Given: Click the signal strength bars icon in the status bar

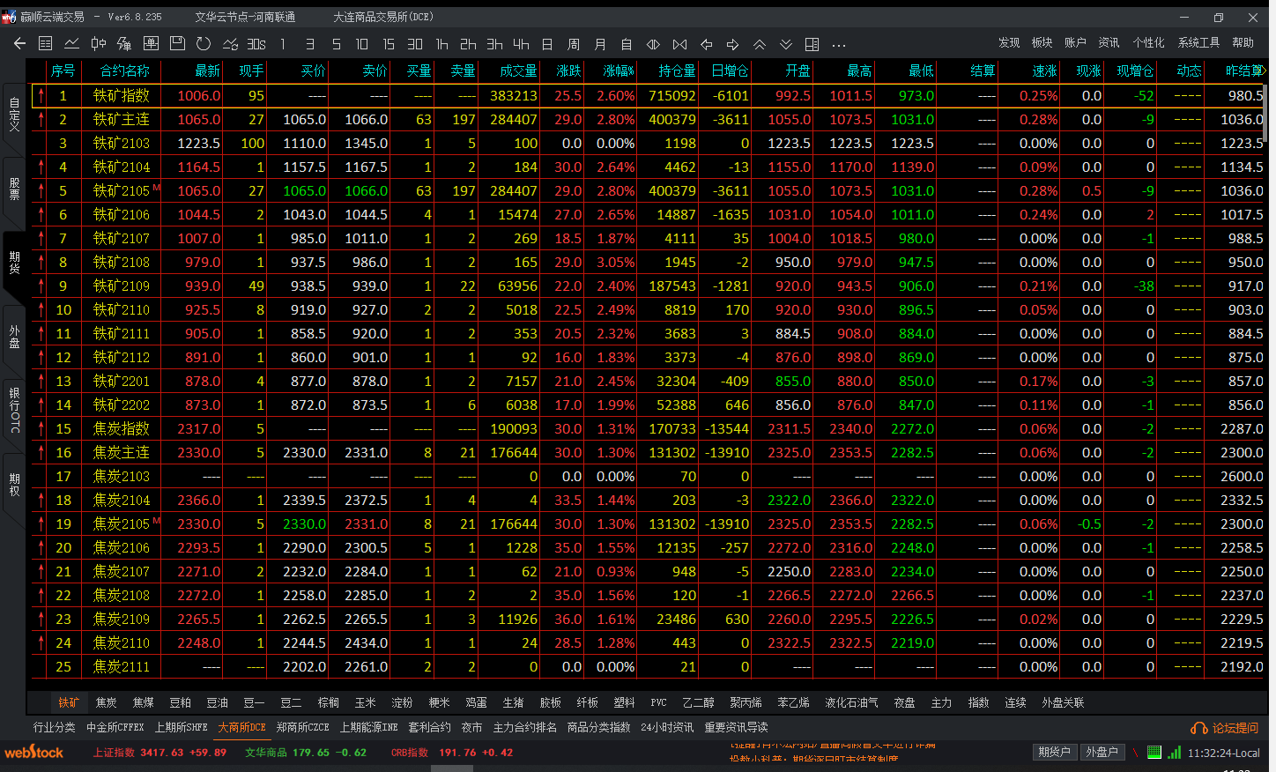Looking at the screenshot, I should pyautogui.click(x=1174, y=752).
